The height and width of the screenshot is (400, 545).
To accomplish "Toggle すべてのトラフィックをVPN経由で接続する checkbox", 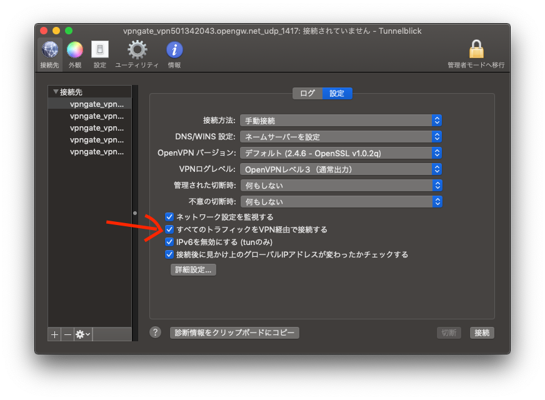I will point(169,229).
